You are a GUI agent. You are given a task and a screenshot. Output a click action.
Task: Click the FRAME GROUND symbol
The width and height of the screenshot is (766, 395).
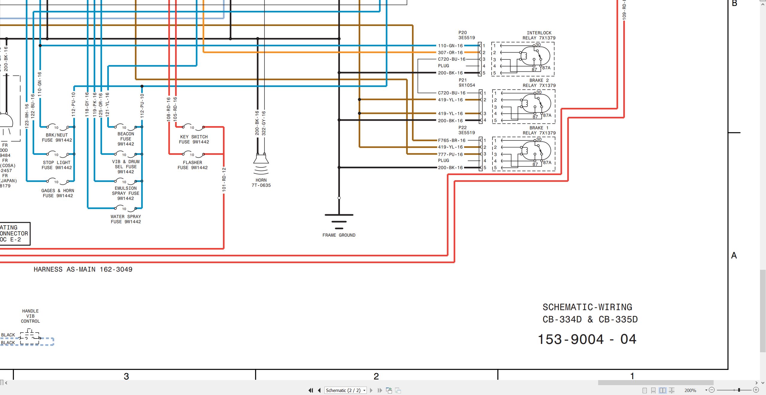pos(339,221)
